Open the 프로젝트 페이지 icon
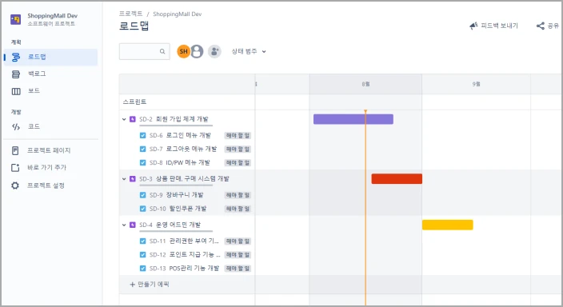 15,150
